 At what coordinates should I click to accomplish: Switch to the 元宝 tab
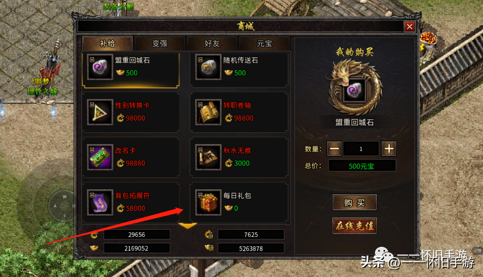(264, 44)
